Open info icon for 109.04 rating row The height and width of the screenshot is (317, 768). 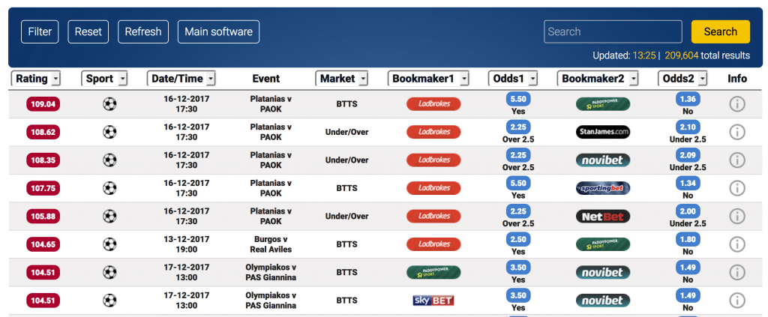tap(736, 103)
